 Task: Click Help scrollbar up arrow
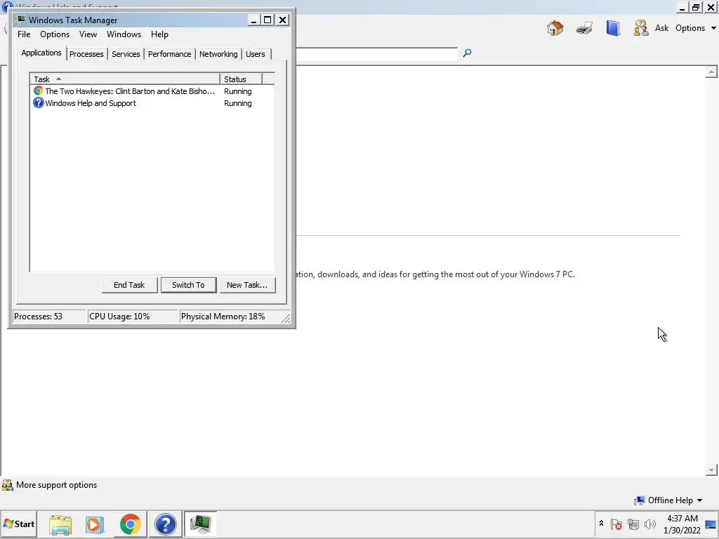coord(711,72)
